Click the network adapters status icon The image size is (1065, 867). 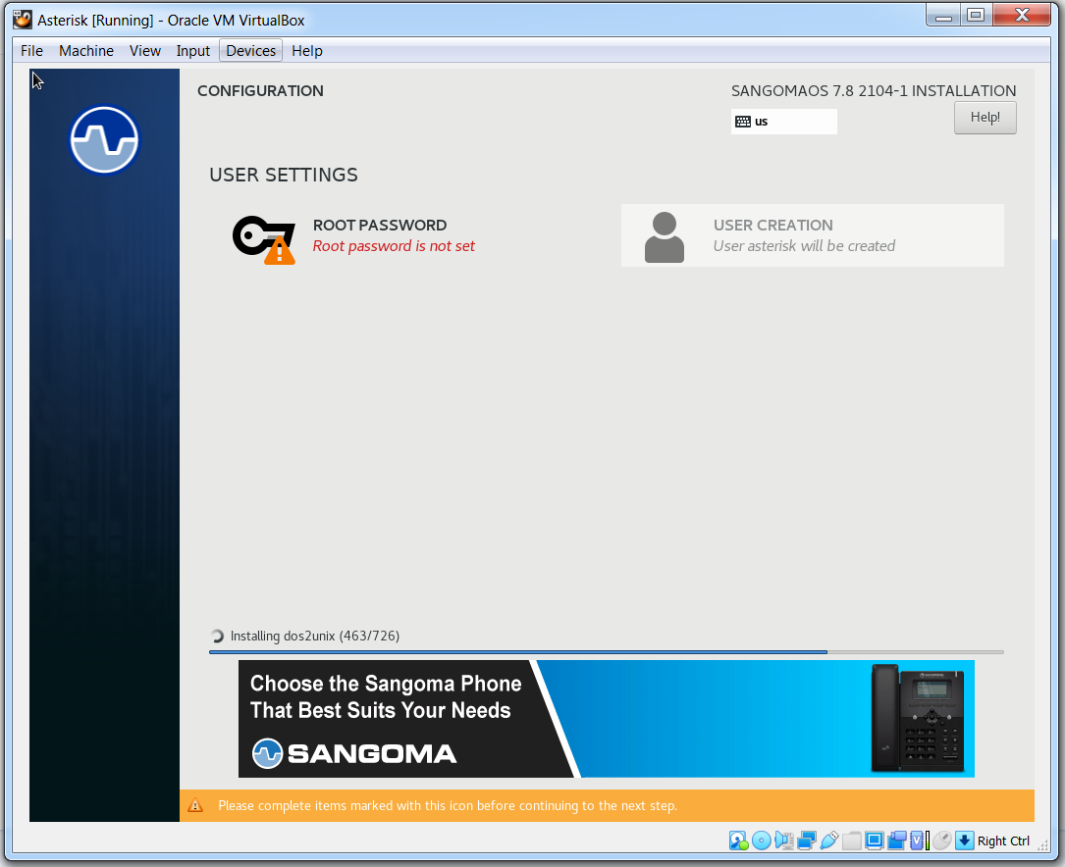(x=806, y=841)
